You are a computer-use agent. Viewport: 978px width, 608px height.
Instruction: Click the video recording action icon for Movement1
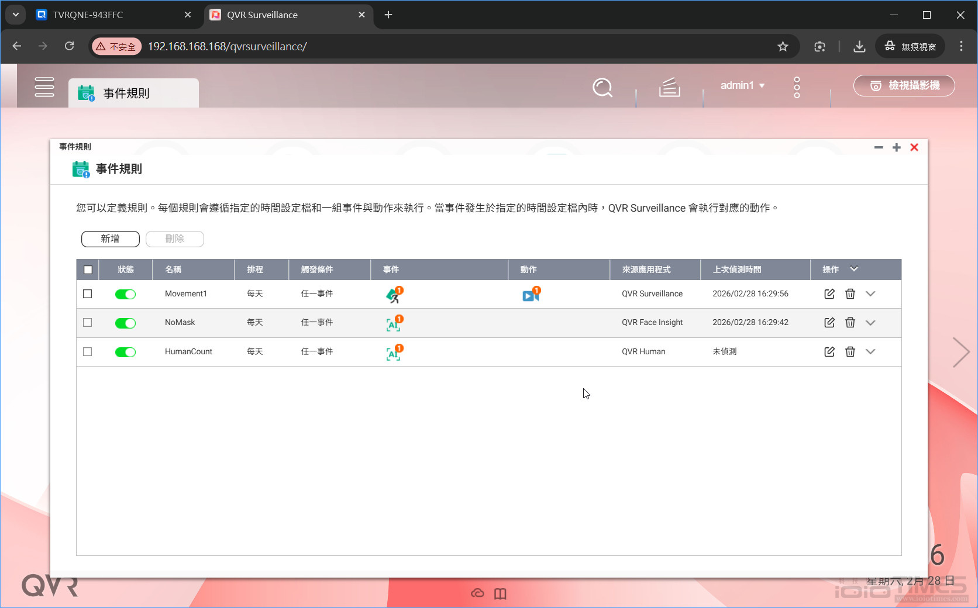pyautogui.click(x=530, y=295)
